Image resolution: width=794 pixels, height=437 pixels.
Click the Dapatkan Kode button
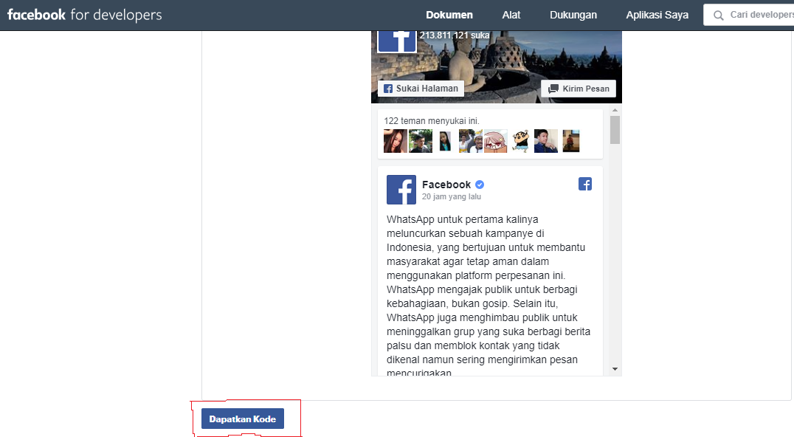(x=243, y=419)
